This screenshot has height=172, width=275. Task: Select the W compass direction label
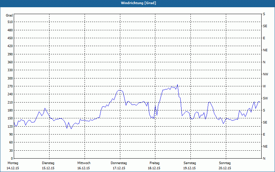pyautogui.click(x=264, y=86)
